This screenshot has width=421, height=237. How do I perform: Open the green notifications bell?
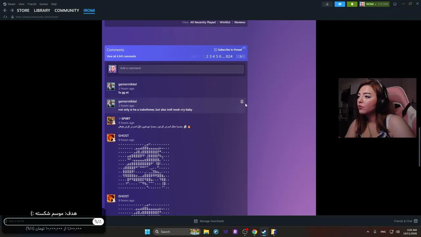[352, 4]
